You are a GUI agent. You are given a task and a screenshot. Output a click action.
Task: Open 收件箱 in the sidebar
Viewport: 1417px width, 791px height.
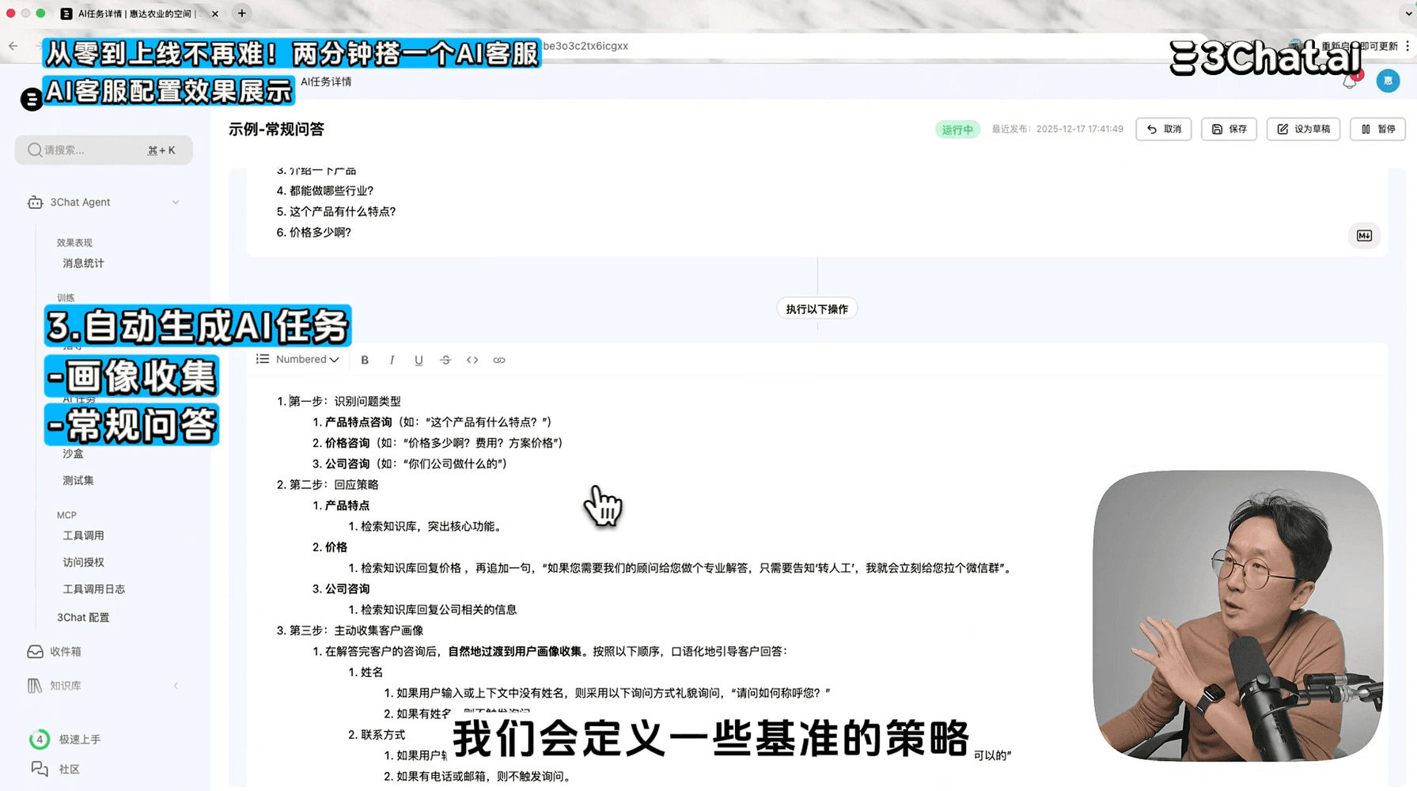click(x=66, y=652)
